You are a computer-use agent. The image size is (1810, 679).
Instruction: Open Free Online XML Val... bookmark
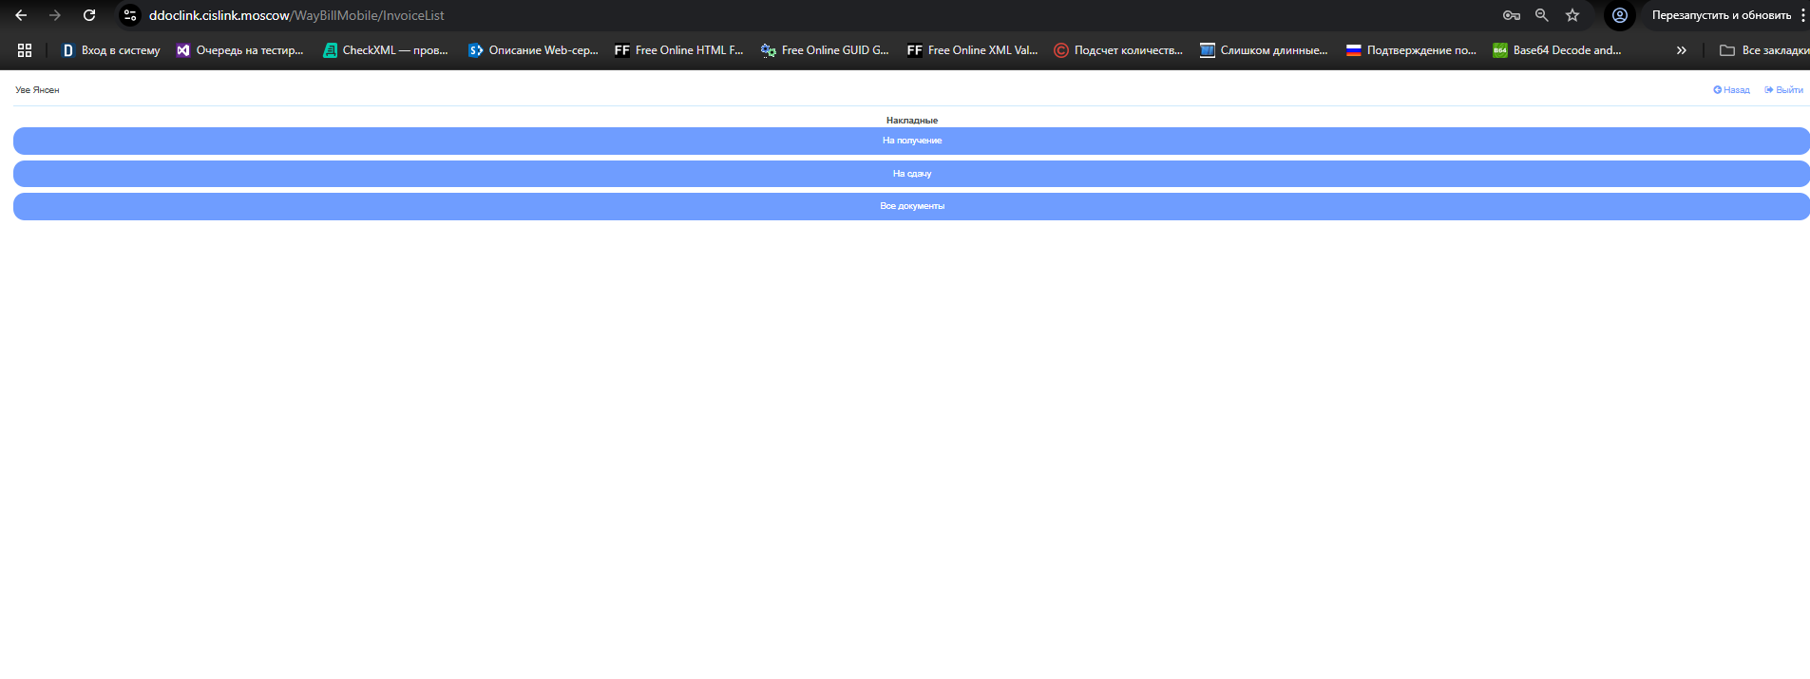click(972, 50)
